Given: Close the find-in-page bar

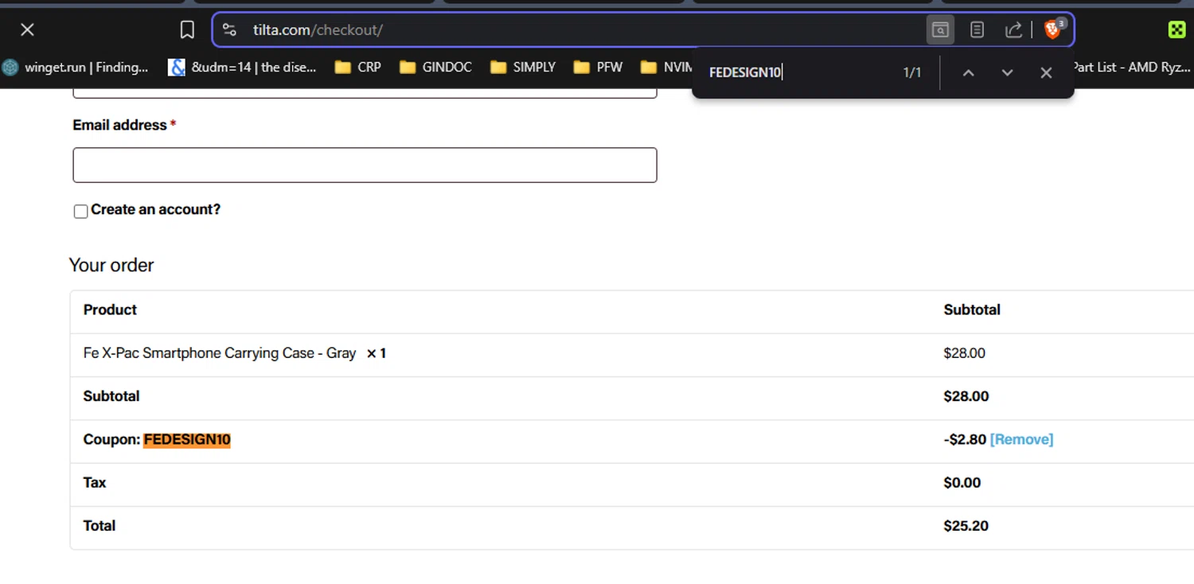Looking at the screenshot, I should (x=1046, y=72).
